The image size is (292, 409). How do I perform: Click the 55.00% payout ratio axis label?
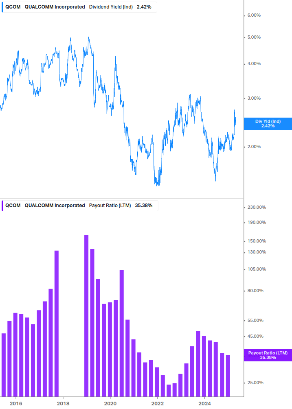[x=255, y=321]
